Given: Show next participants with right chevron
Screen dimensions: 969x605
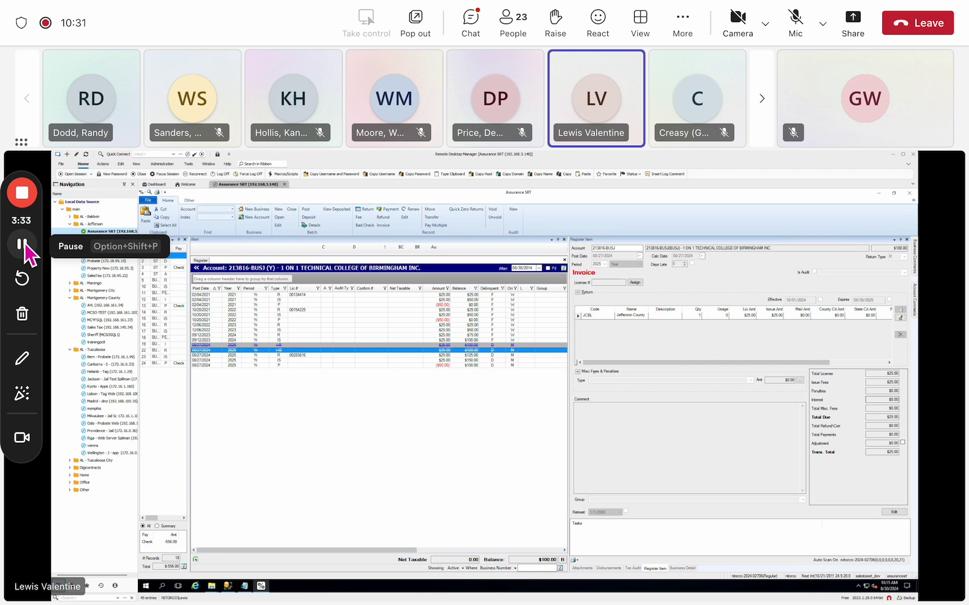Looking at the screenshot, I should point(762,99).
